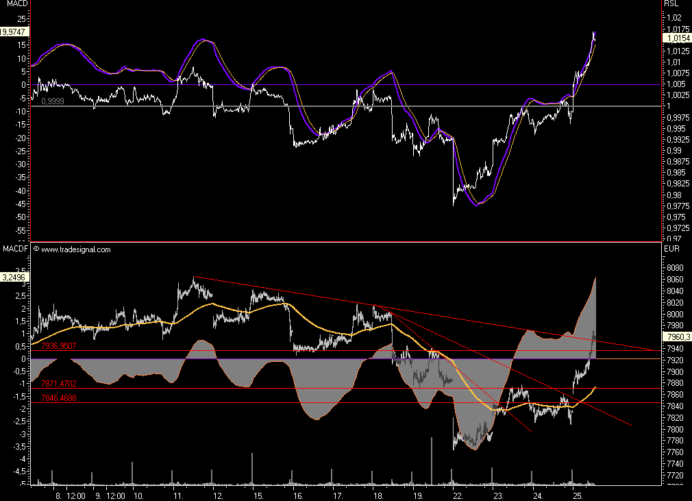
Task: Select date 11. on the time axis
Action: (x=178, y=494)
